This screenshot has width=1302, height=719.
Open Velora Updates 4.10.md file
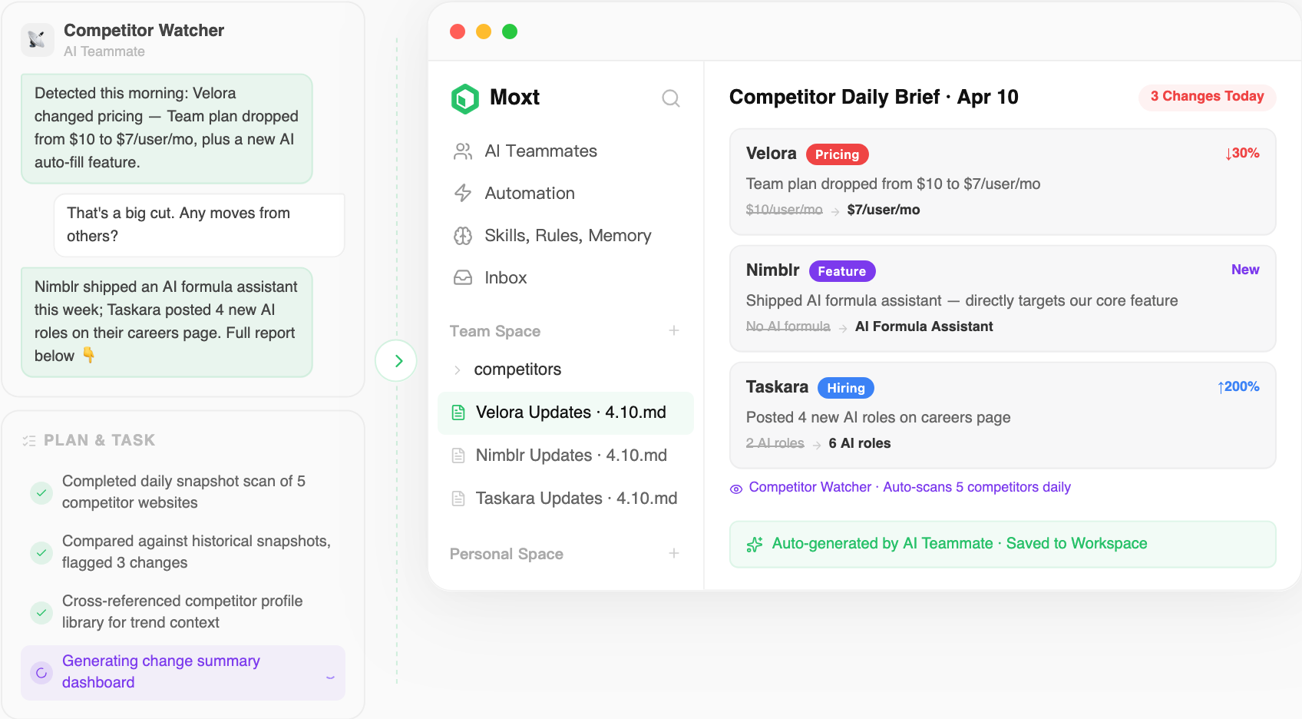tap(570, 413)
